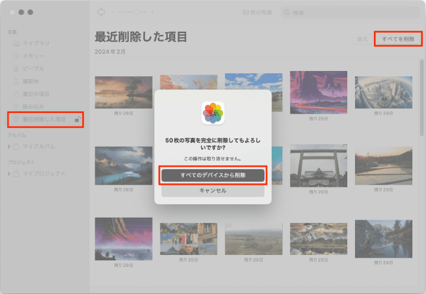This screenshot has height=294, width=426.
Task: Click the すべてを削除 button
Action: [398, 39]
